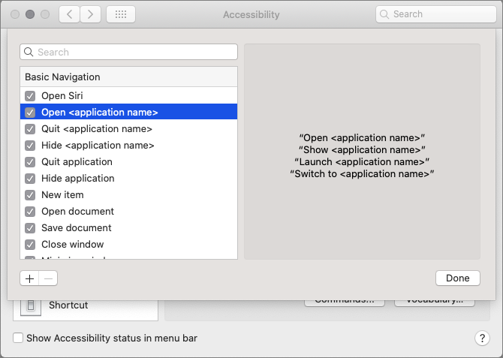Screen dimensions: 503x358
Task: Toggle the Quit application checkbox
Action: pyautogui.click(x=30, y=162)
